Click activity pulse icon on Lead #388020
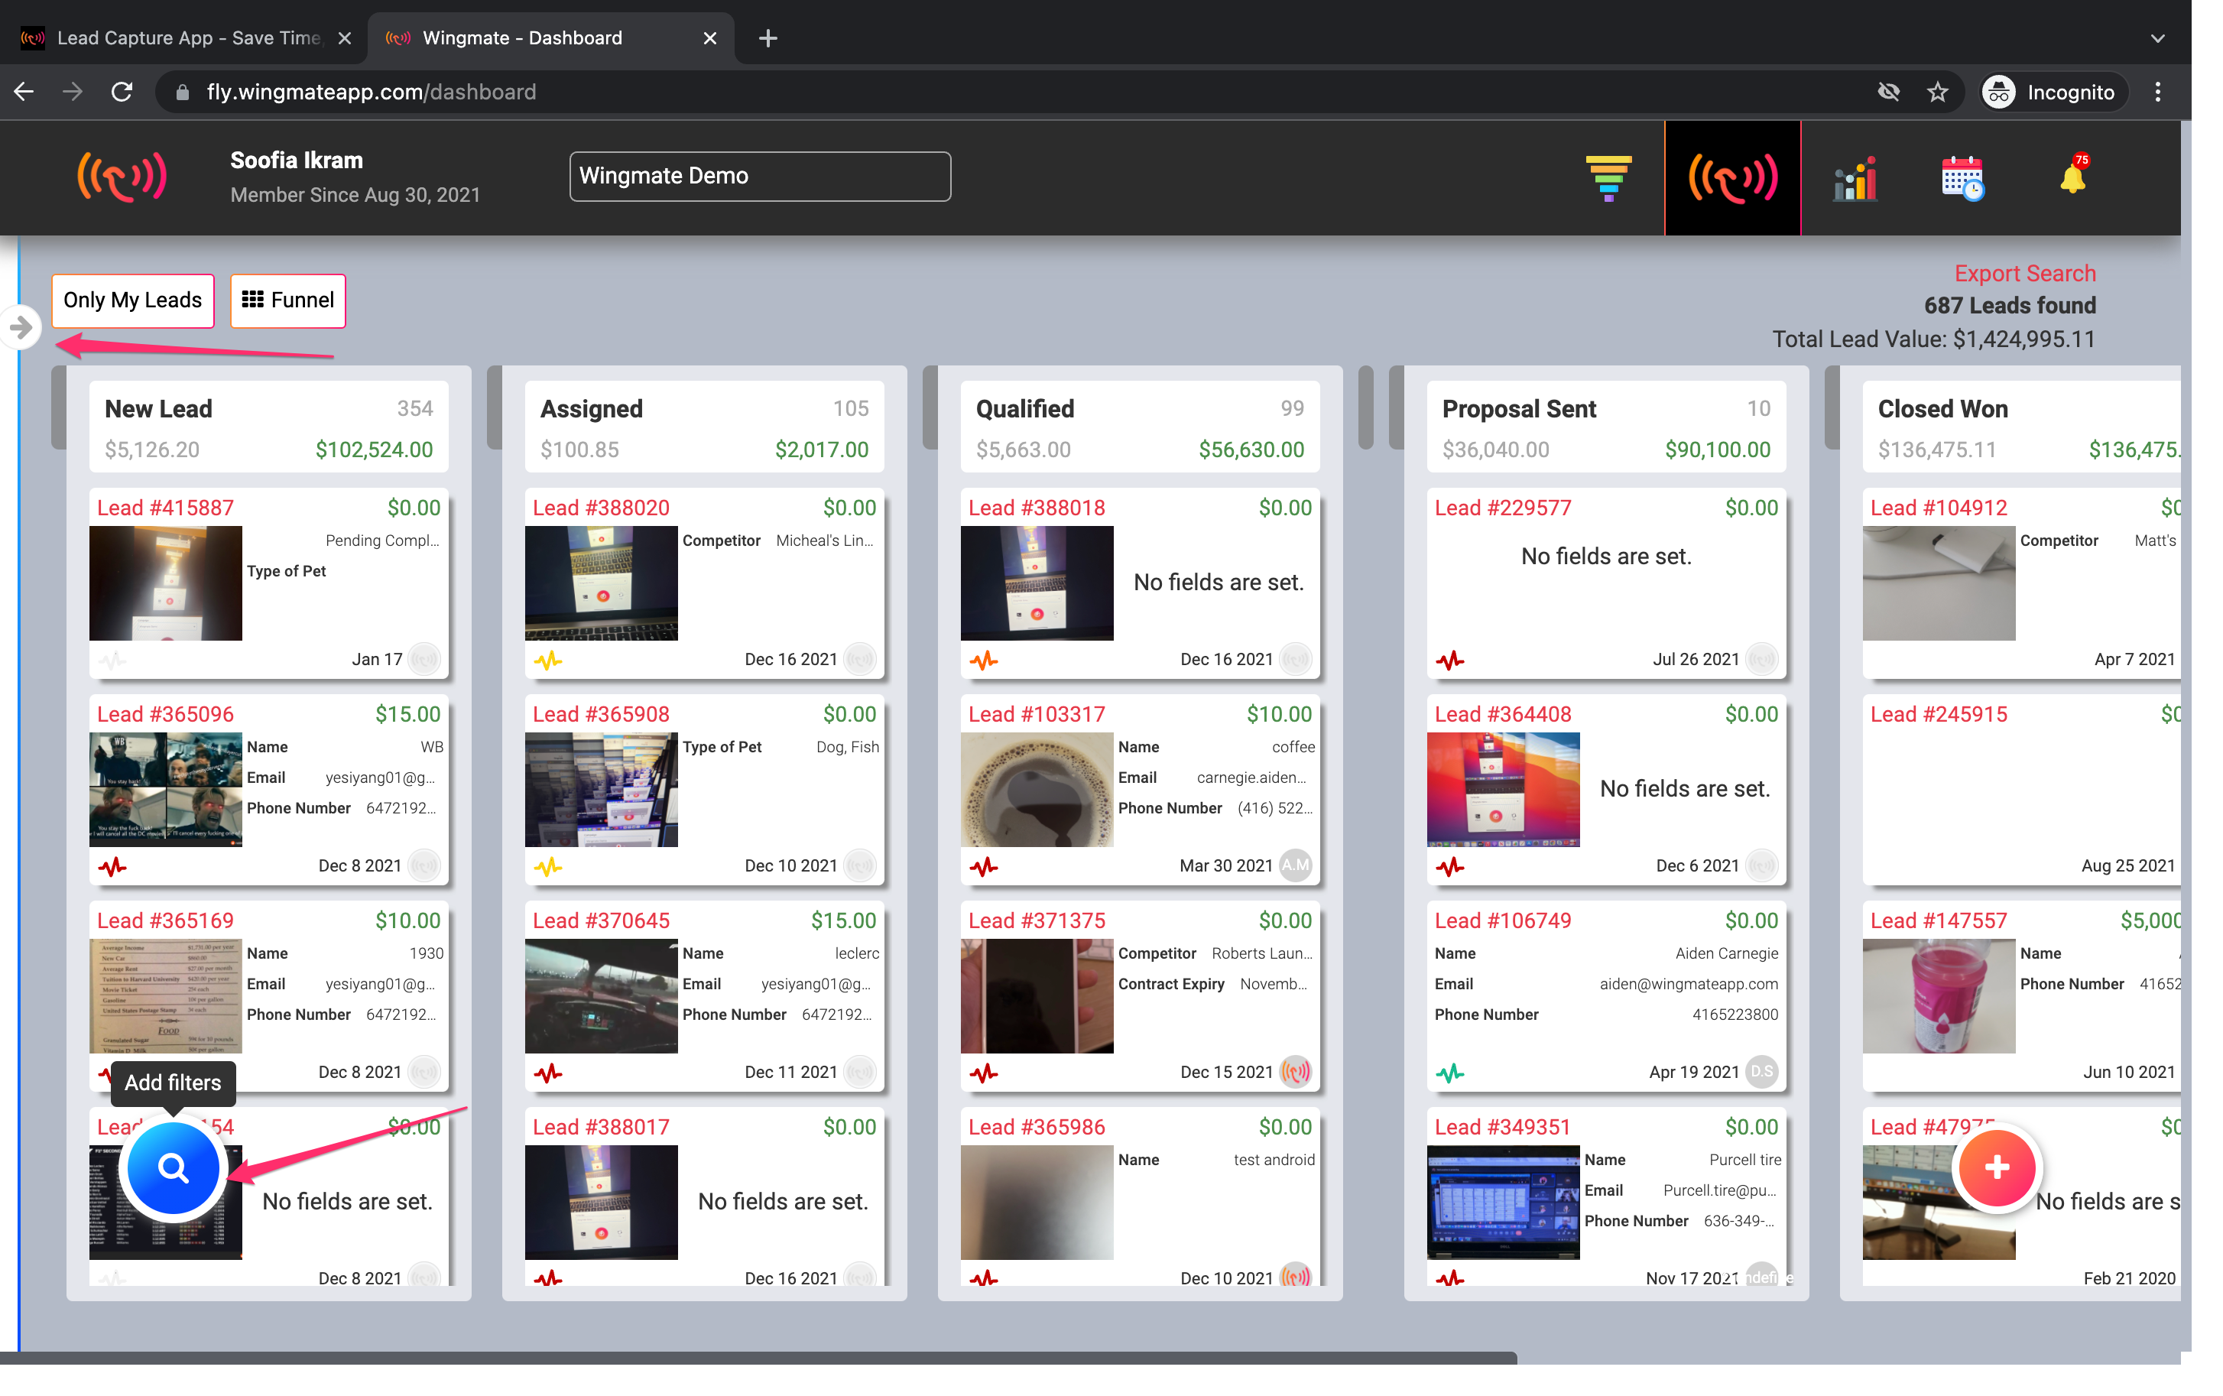 pos(548,660)
